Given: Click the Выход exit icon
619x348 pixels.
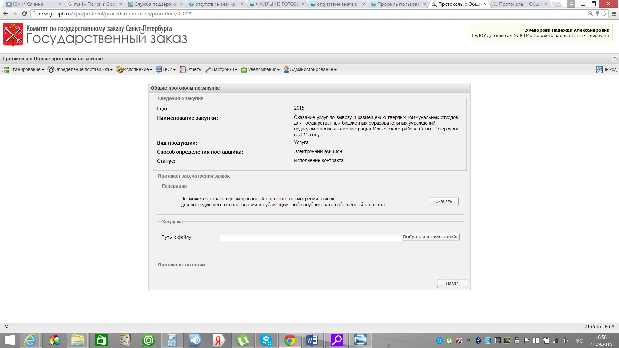Looking at the screenshot, I should [599, 70].
